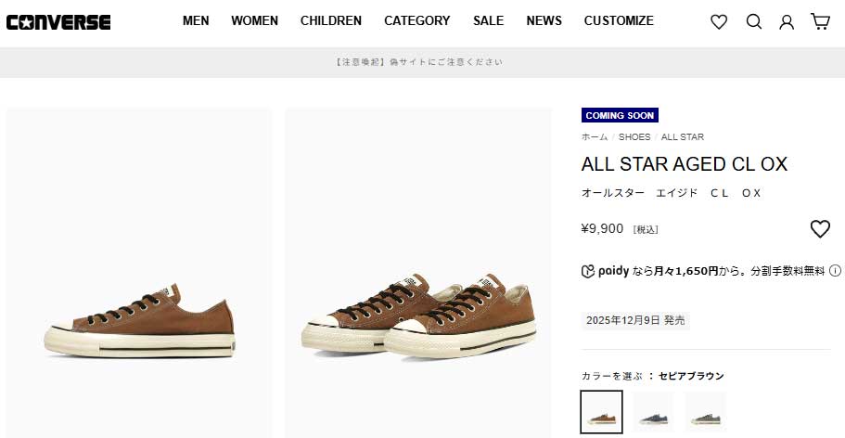The image size is (845, 438).
Task: Click the SHOES breadcrumb link
Action: 634,137
